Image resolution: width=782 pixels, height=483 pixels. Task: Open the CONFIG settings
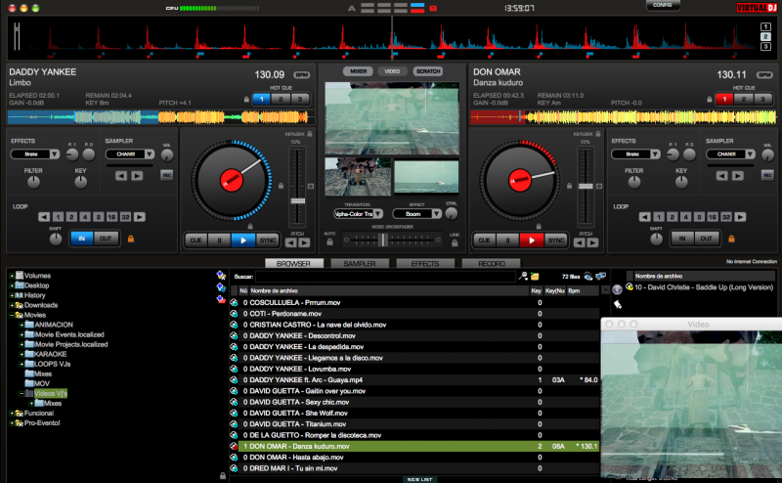[x=663, y=5]
